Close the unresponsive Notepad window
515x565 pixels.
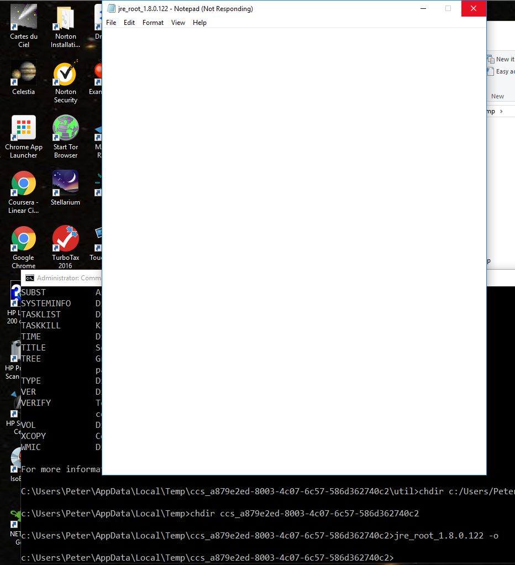click(x=474, y=8)
